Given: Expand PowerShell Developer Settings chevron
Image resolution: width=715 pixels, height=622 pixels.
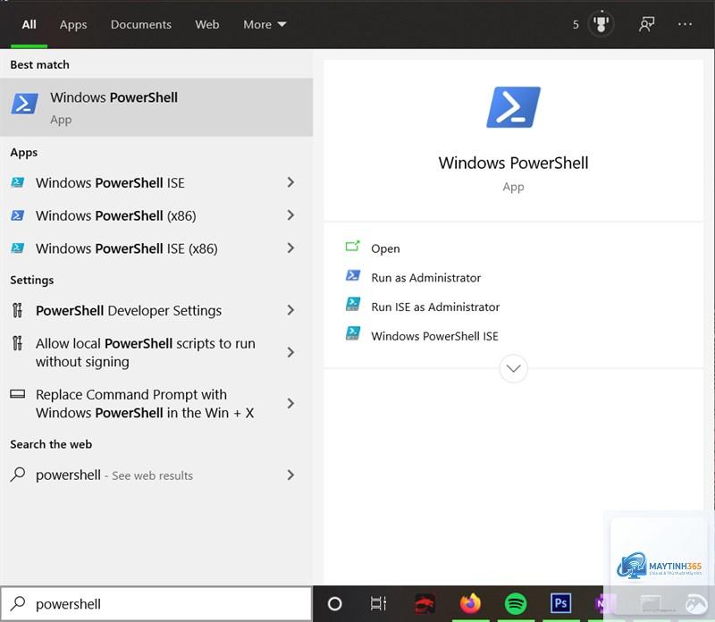Looking at the screenshot, I should point(290,310).
